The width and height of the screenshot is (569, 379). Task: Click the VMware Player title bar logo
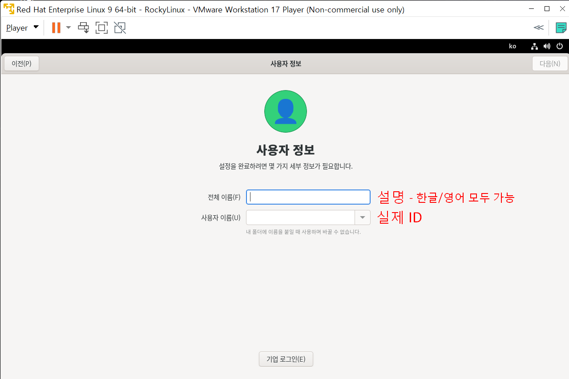pyautogui.click(x=8, y=9)
